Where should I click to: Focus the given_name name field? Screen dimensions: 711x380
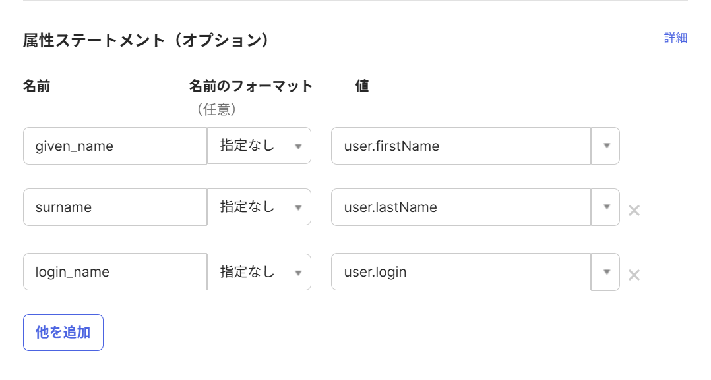(x=115, y=146)
